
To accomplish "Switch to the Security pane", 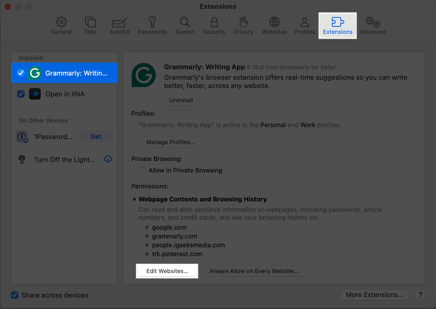I will (x=214, y=25).
